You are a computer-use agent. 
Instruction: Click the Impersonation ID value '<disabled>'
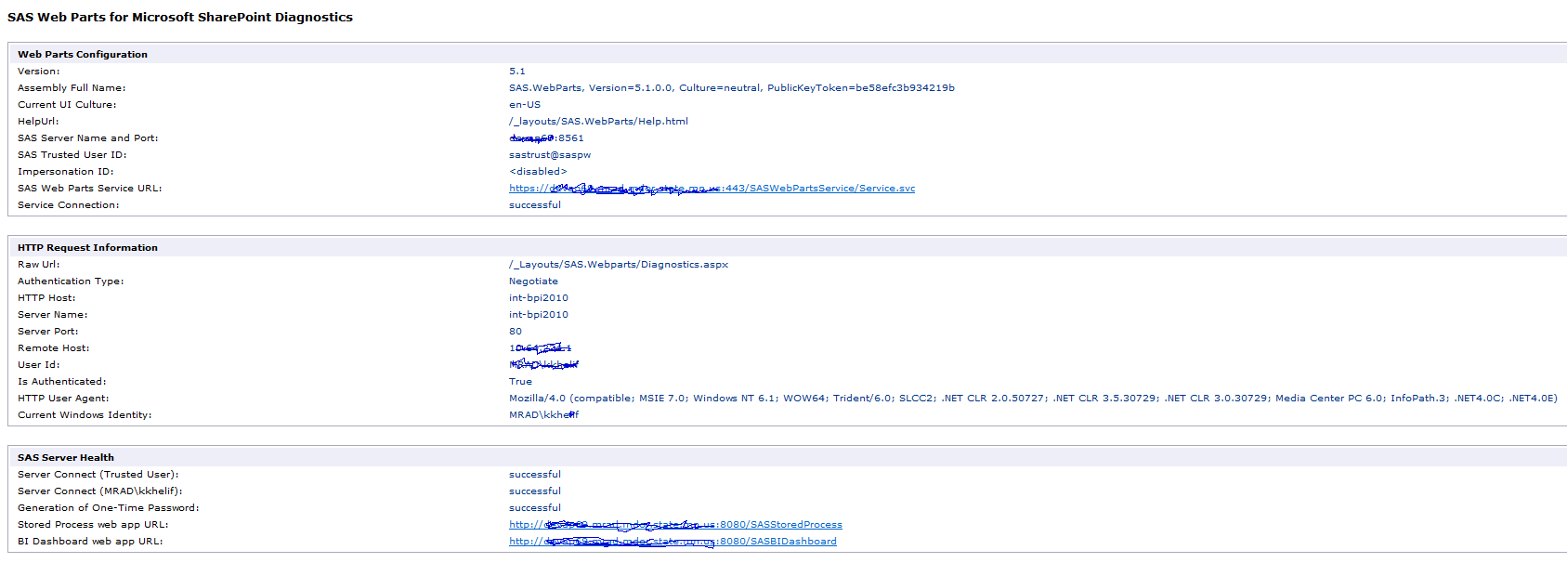538,172
